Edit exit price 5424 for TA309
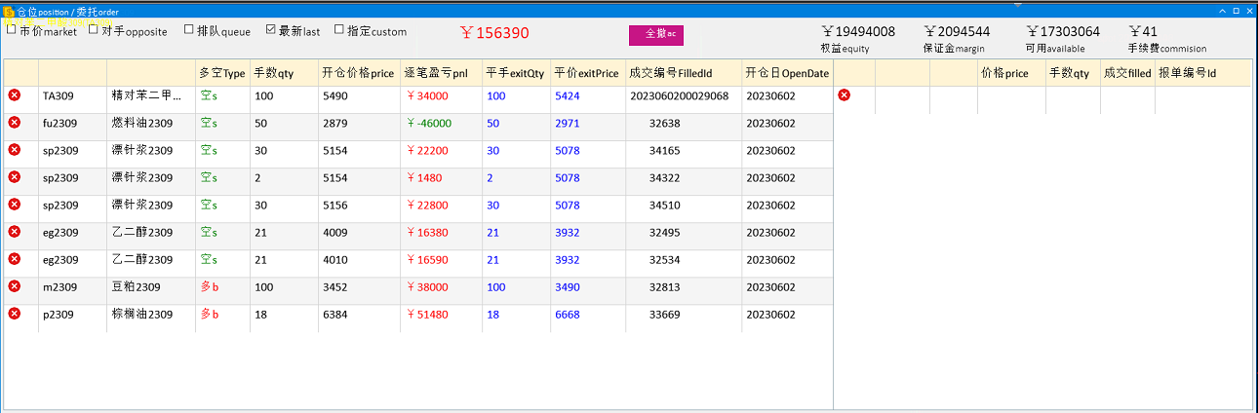This screenshot has width=1258, height=413. pyautogui.click(x=567, y=96)
